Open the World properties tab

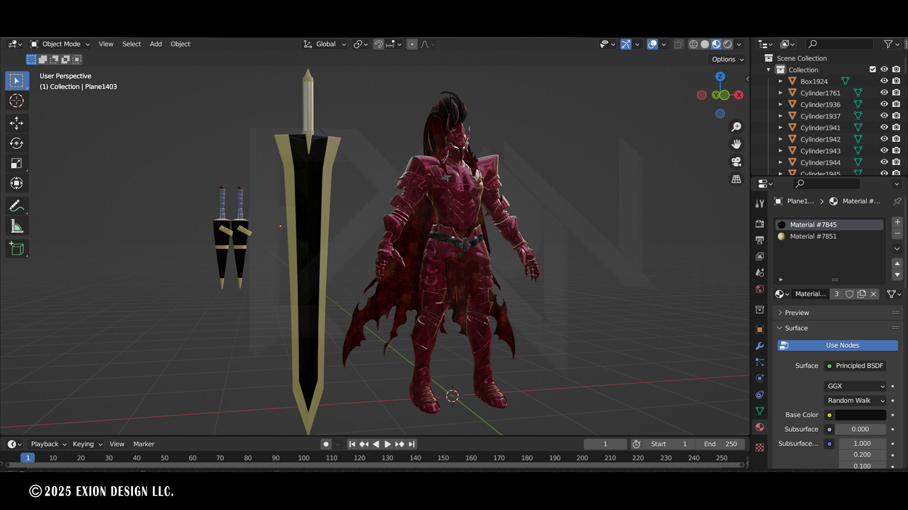(760, 289)
